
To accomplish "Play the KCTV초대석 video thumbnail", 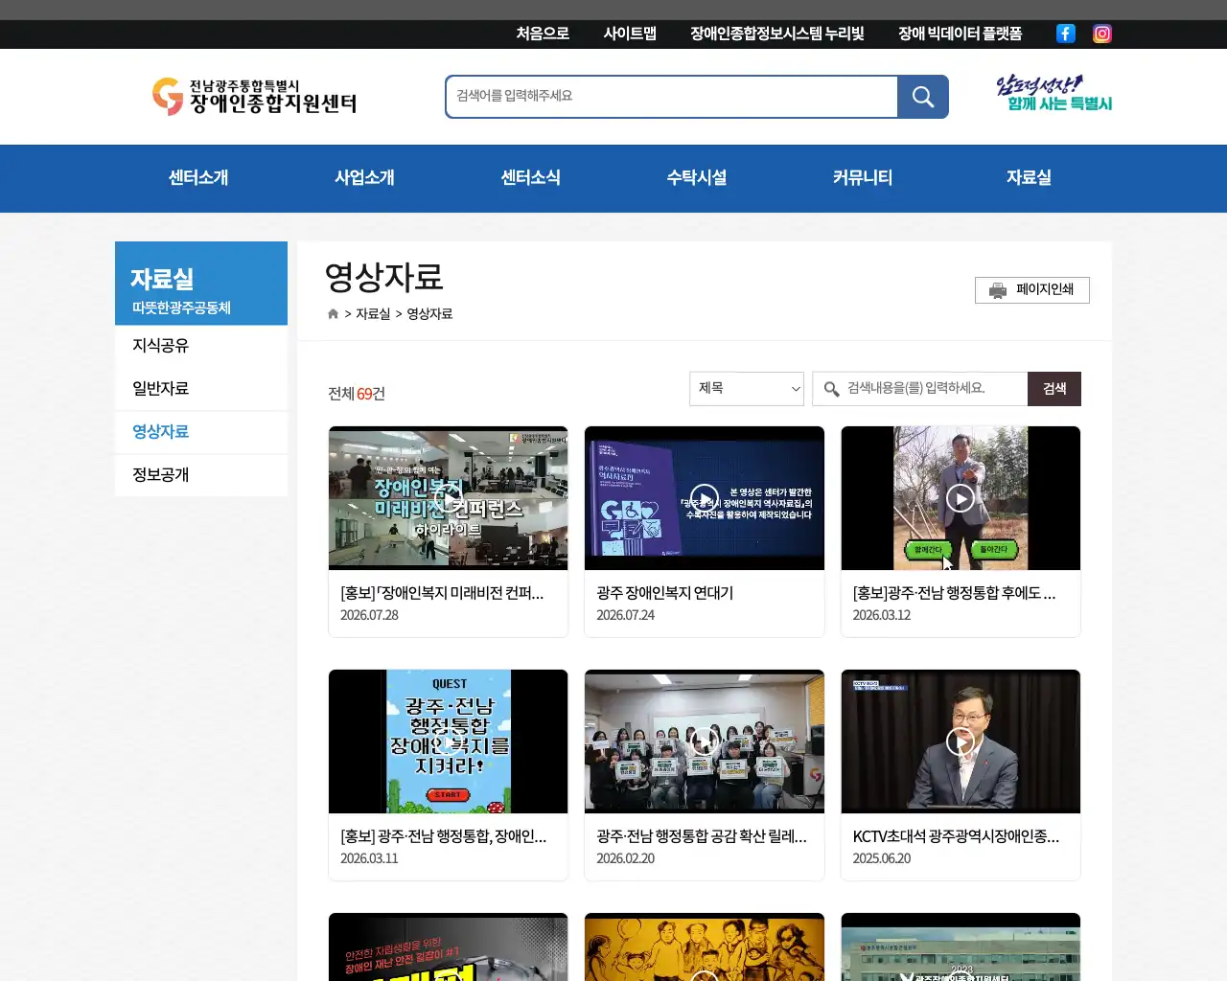I will pyautogui.click(x=961, y=741).
